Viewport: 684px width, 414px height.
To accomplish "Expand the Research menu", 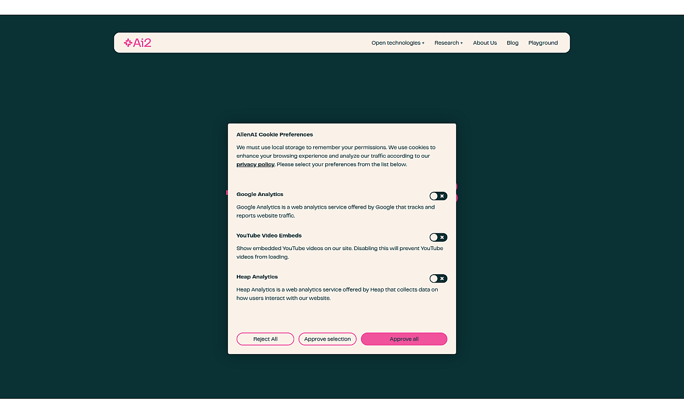I will pos(449,43).
